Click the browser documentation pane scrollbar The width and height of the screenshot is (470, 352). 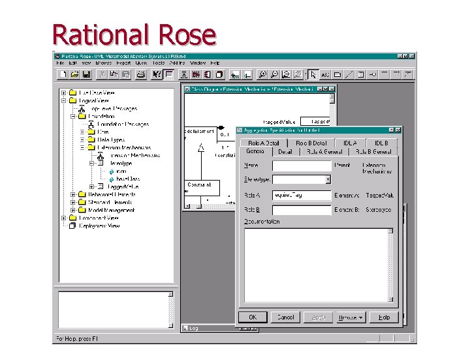coord(170,310)
